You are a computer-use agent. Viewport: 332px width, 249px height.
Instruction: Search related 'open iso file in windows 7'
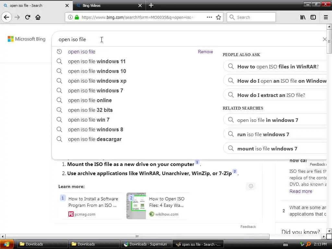coord(275,120)
